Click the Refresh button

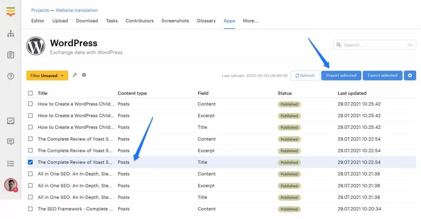pos(305,76)
